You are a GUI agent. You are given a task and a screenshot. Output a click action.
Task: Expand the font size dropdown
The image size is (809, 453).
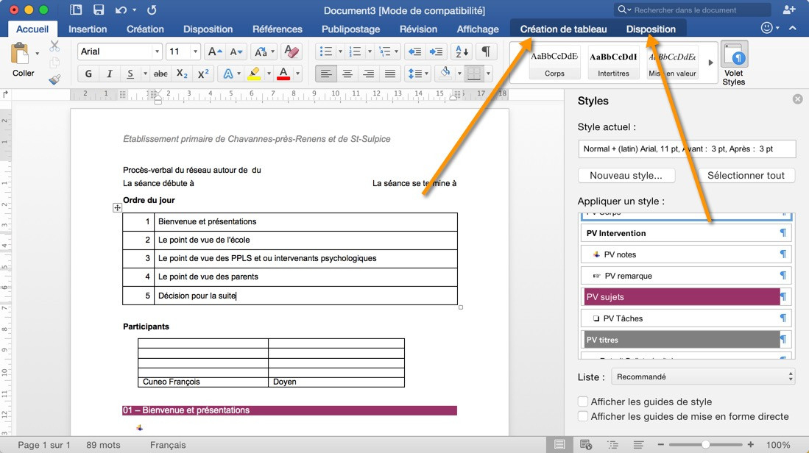coord(195,51)
